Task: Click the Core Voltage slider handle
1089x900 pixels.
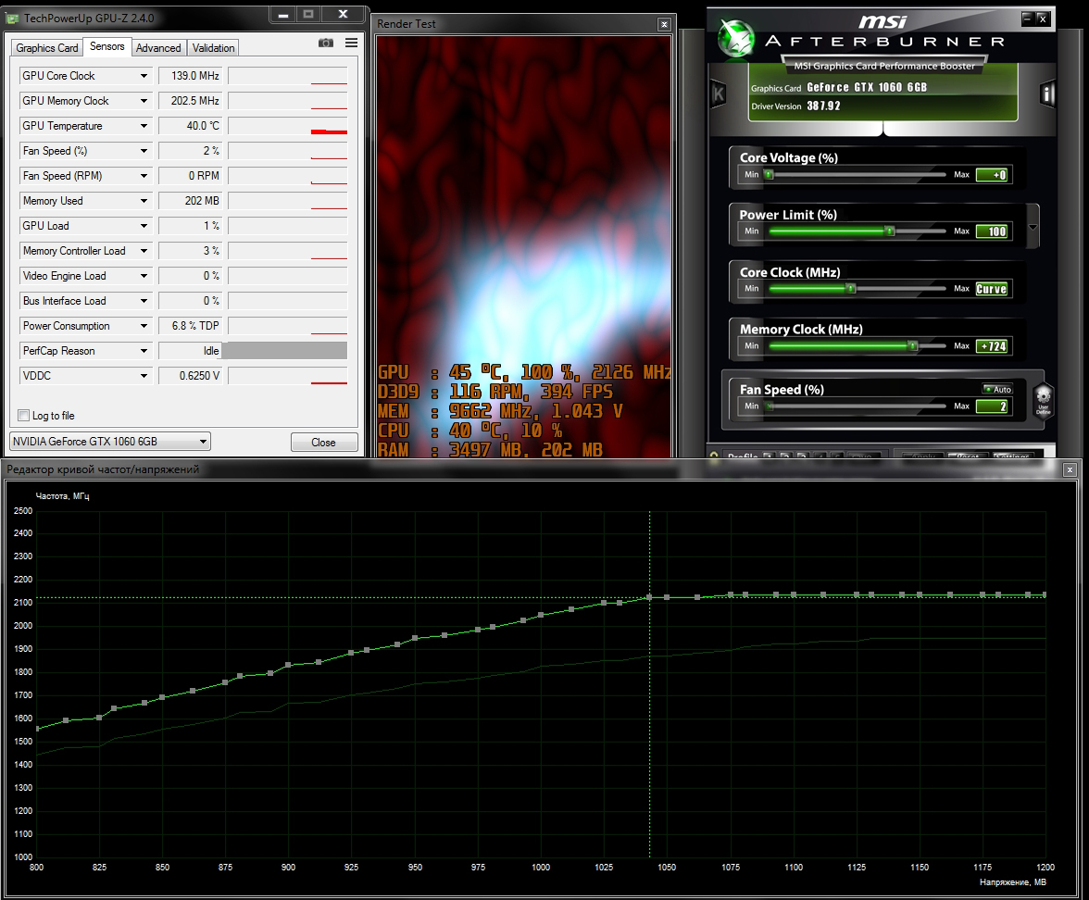Action: [x=769, y=175]
